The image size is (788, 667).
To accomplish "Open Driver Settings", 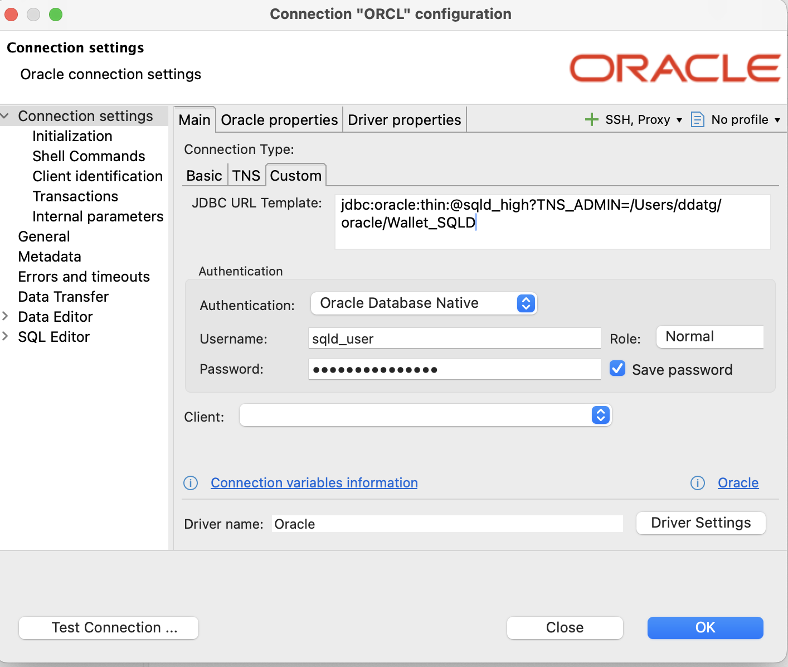I will 701,523.
